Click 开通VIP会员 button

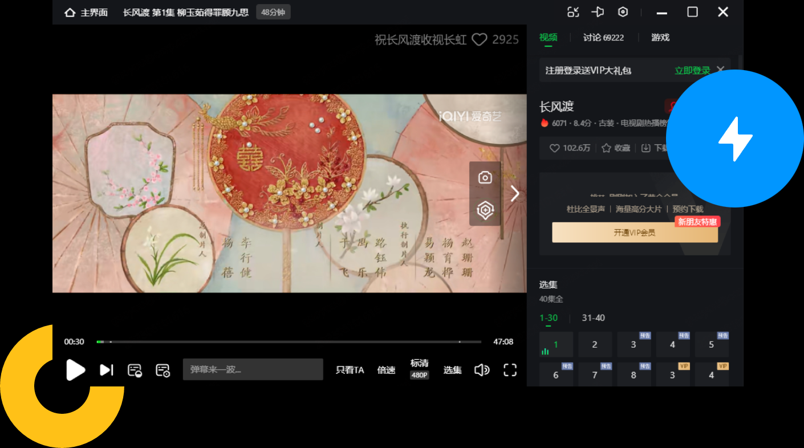(x=635, y=232)
